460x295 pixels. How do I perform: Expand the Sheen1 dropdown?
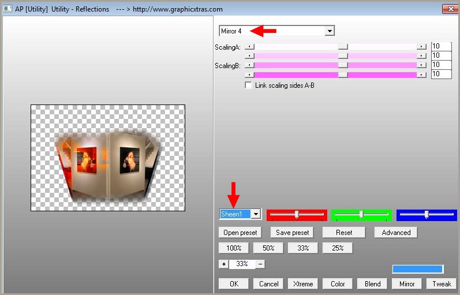[256, 214]
